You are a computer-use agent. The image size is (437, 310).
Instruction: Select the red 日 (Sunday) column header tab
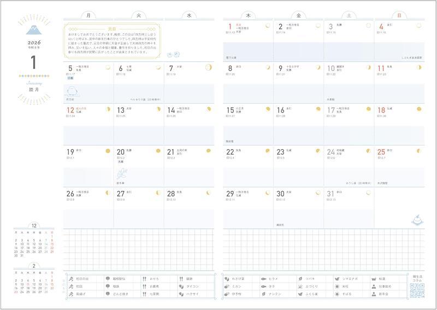tap(399, 15)
